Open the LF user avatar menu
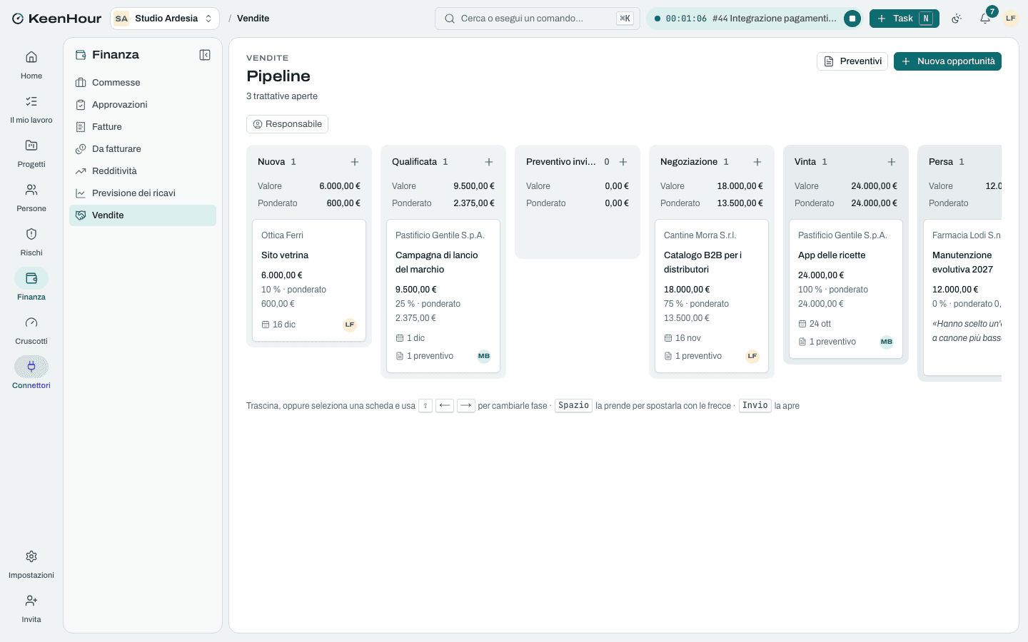Screen dimensions: 1028x642 [1011, 19]
